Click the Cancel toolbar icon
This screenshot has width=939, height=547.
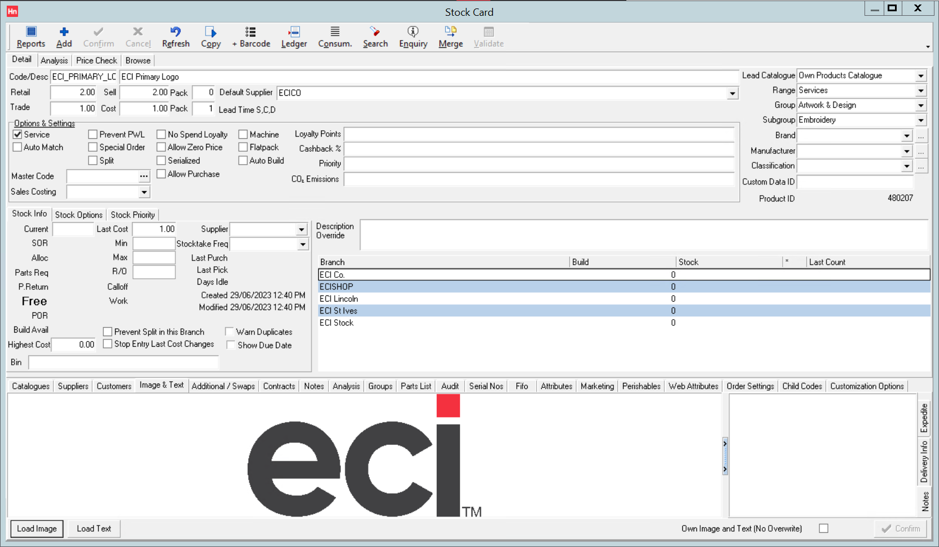pos(138,37)
